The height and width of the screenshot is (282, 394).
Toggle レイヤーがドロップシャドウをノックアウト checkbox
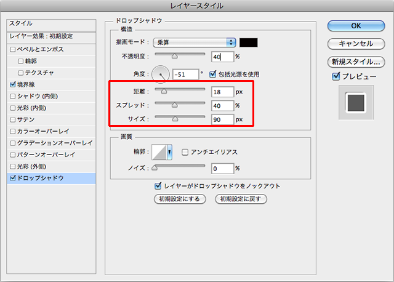(x=158, y=186)
